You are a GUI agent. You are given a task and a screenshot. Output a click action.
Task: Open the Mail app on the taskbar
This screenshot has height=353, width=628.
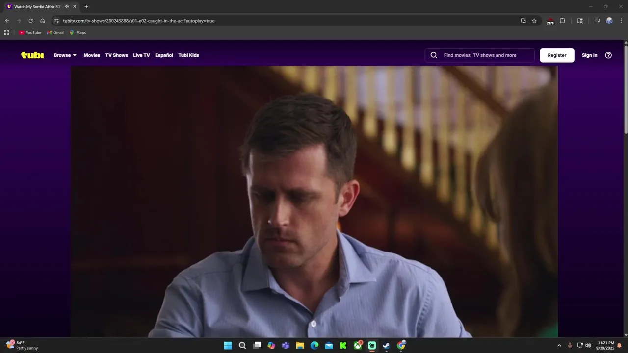[329, 346]
